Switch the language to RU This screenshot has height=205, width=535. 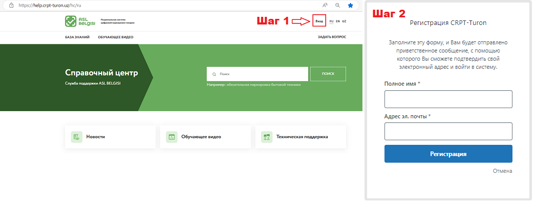click(x=331, y=21)
